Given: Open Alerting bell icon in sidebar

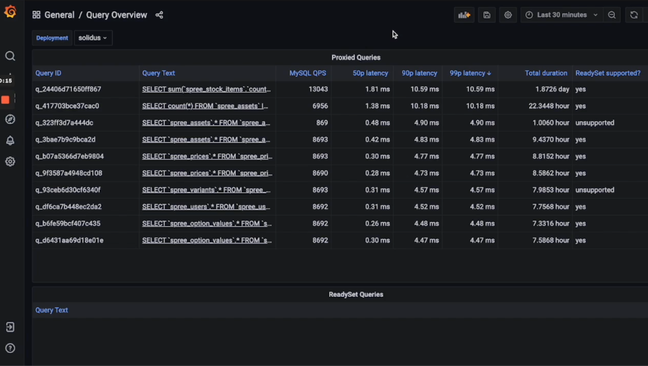Looking at the screenshot, I should [10, 140].
